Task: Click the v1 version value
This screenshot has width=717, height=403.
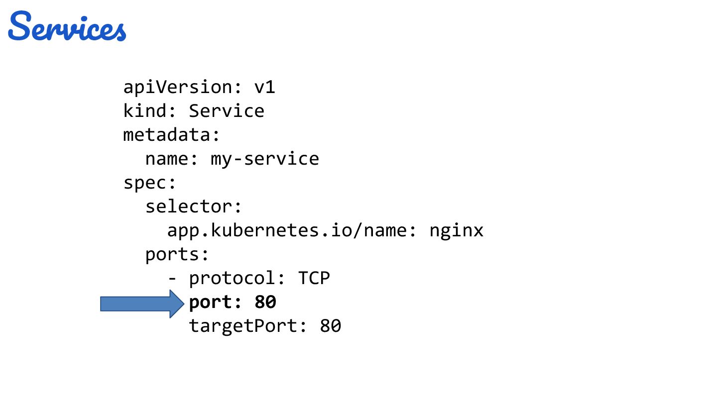Action: 265,88
